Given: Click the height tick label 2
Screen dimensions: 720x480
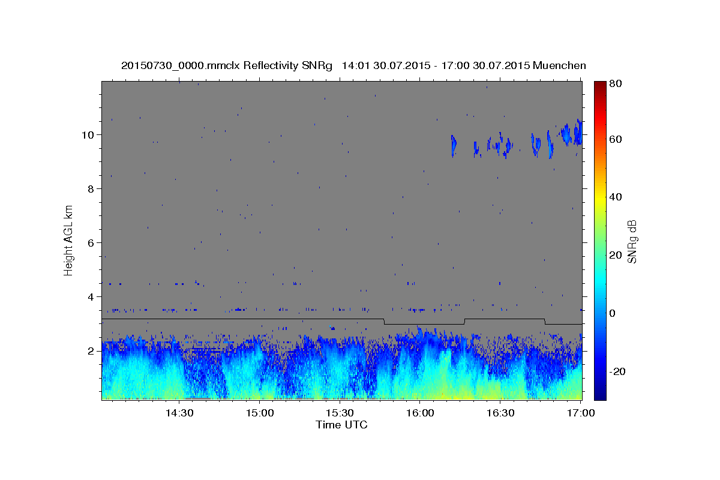Looking at the screenshot, I should point(91,351).
